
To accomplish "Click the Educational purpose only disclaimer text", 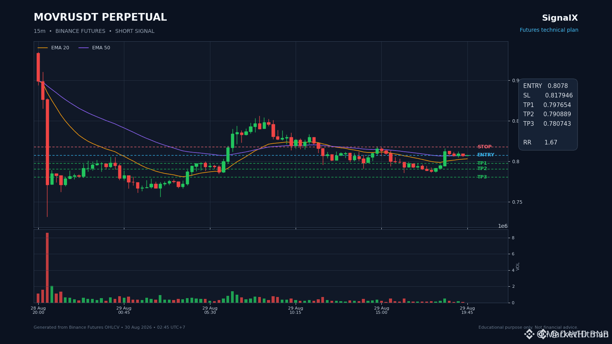I will [x=528, y=328].
